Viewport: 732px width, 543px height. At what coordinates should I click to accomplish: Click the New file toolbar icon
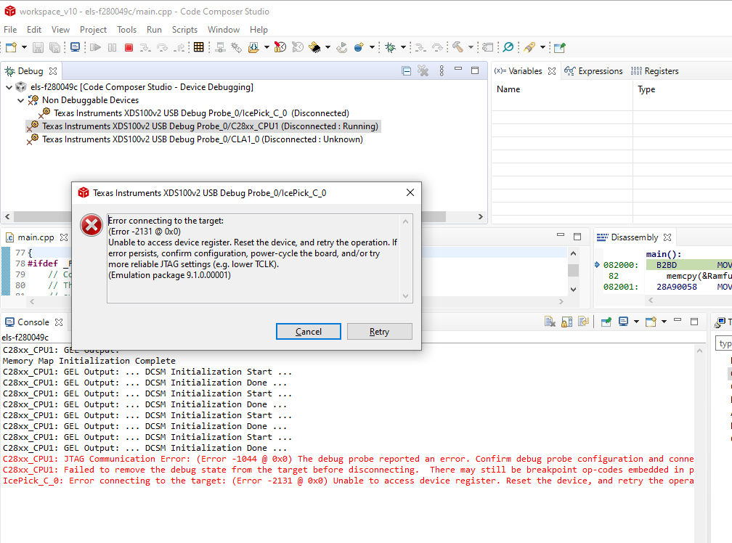pos(11,47)
